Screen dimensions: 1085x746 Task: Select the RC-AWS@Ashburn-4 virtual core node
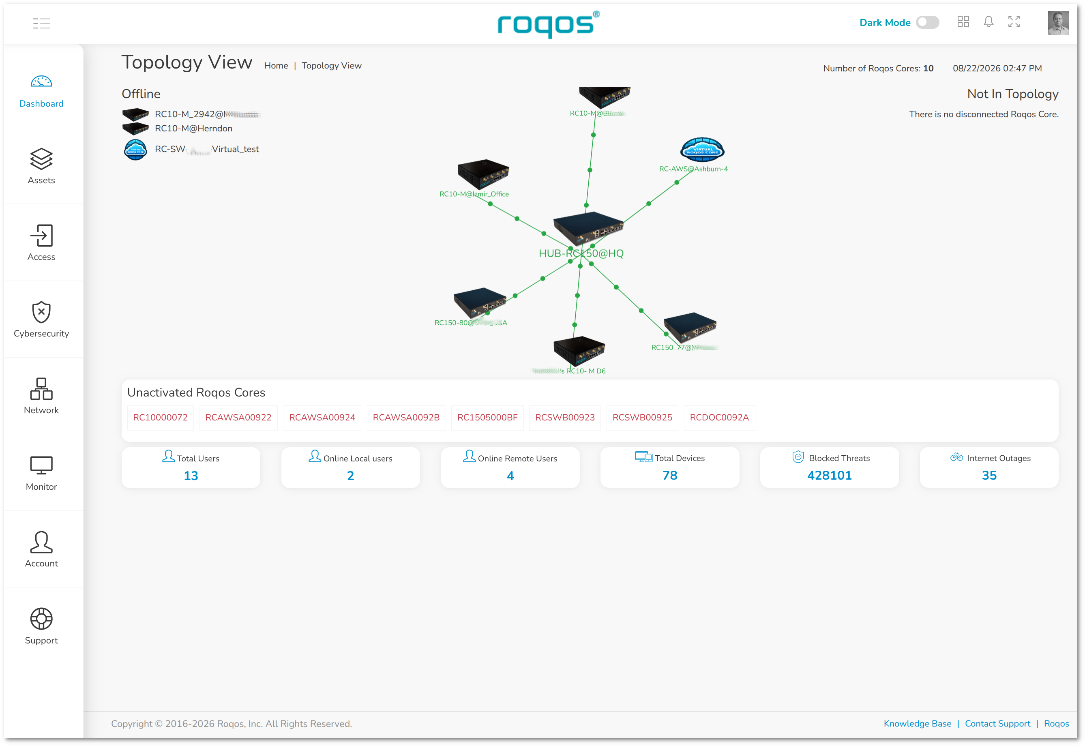coord(702,150)
